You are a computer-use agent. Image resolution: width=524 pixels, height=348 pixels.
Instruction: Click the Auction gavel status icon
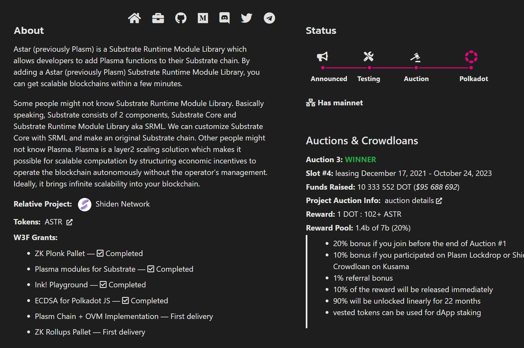pos(415,57)
